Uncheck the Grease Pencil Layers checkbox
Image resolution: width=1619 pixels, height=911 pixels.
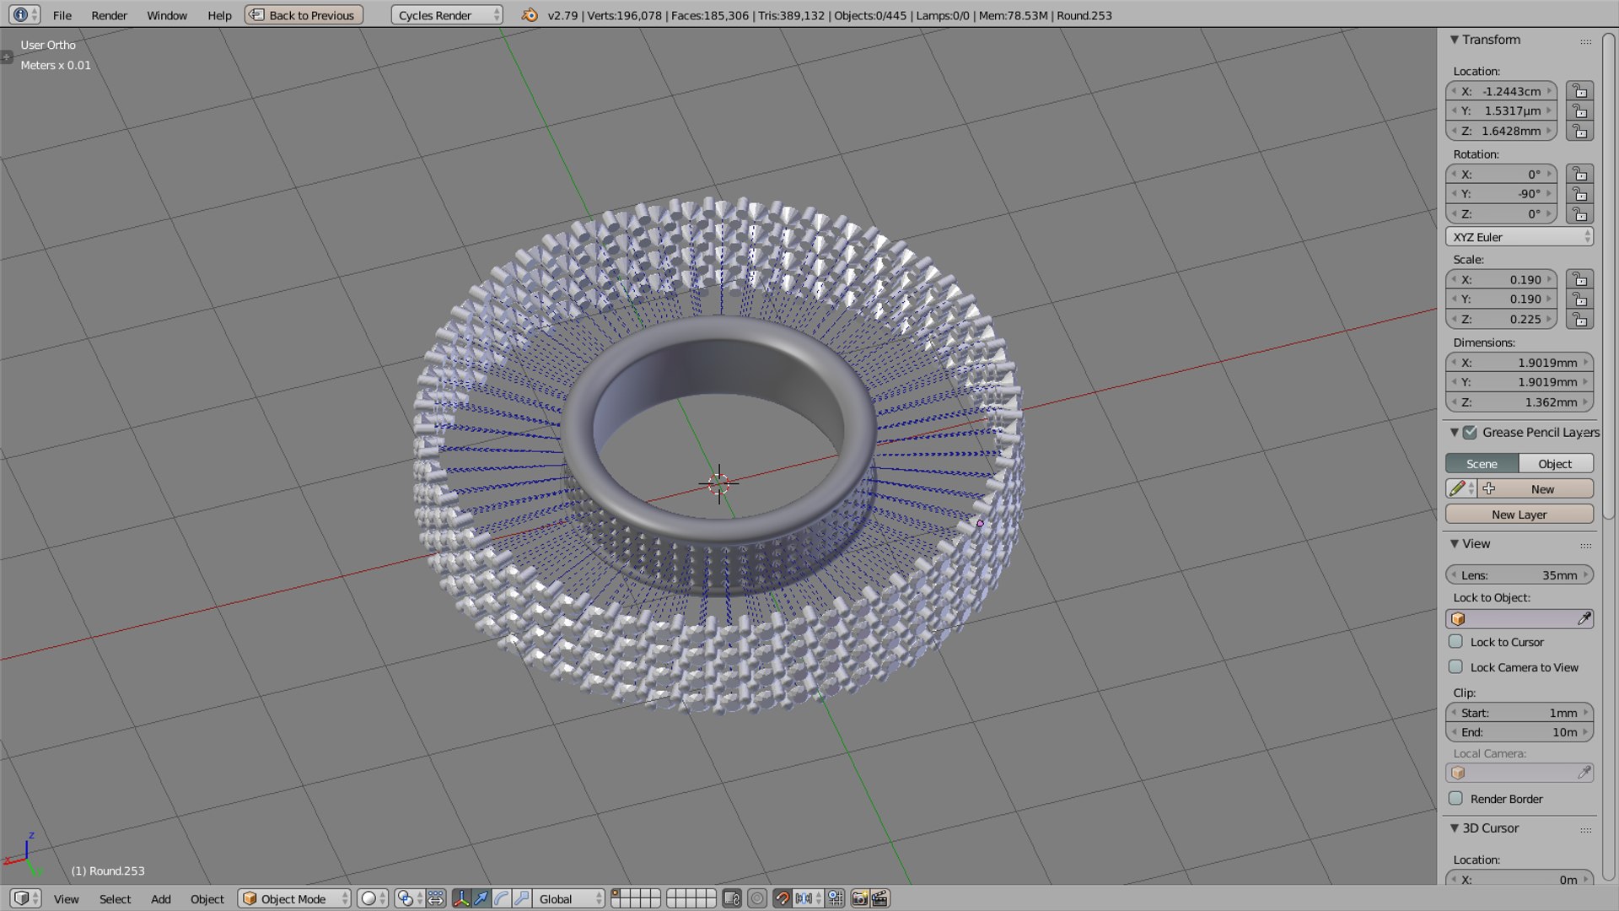pos(1470,433)
